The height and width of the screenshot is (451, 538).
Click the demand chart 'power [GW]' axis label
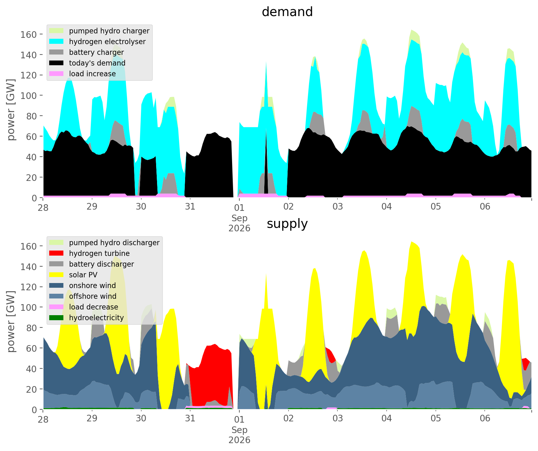pyautogui.click(x=11, y=109)
